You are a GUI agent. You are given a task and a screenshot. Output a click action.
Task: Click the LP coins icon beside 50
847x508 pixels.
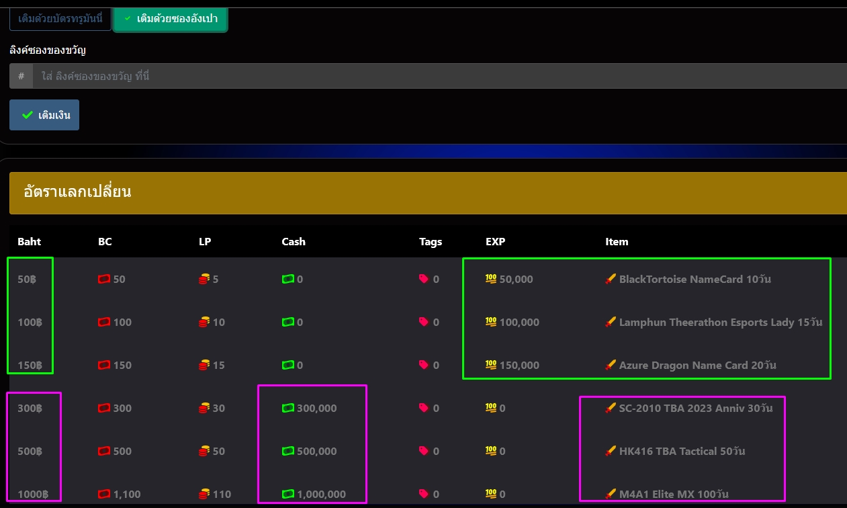click(204, 451)
